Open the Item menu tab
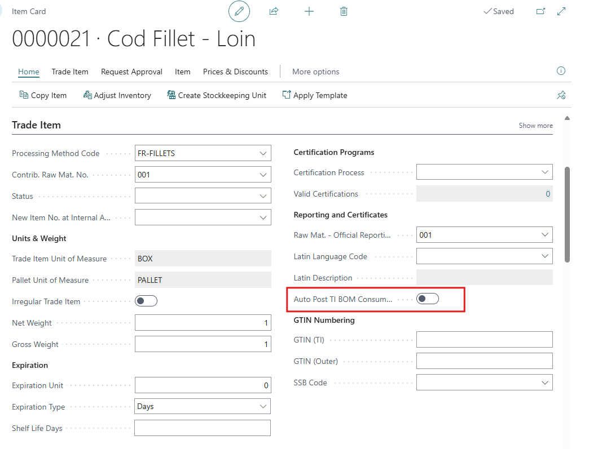589x449 pixels. point(183,72)
